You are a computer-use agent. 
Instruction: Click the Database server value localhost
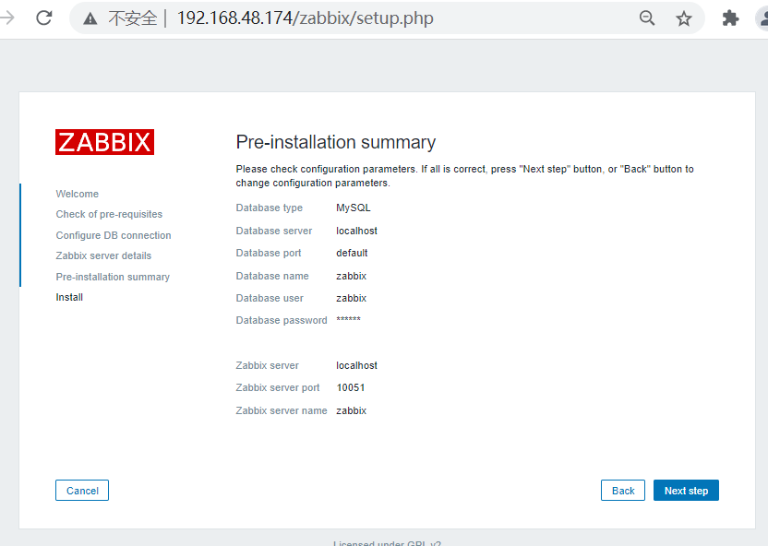[x=356, y=231]
